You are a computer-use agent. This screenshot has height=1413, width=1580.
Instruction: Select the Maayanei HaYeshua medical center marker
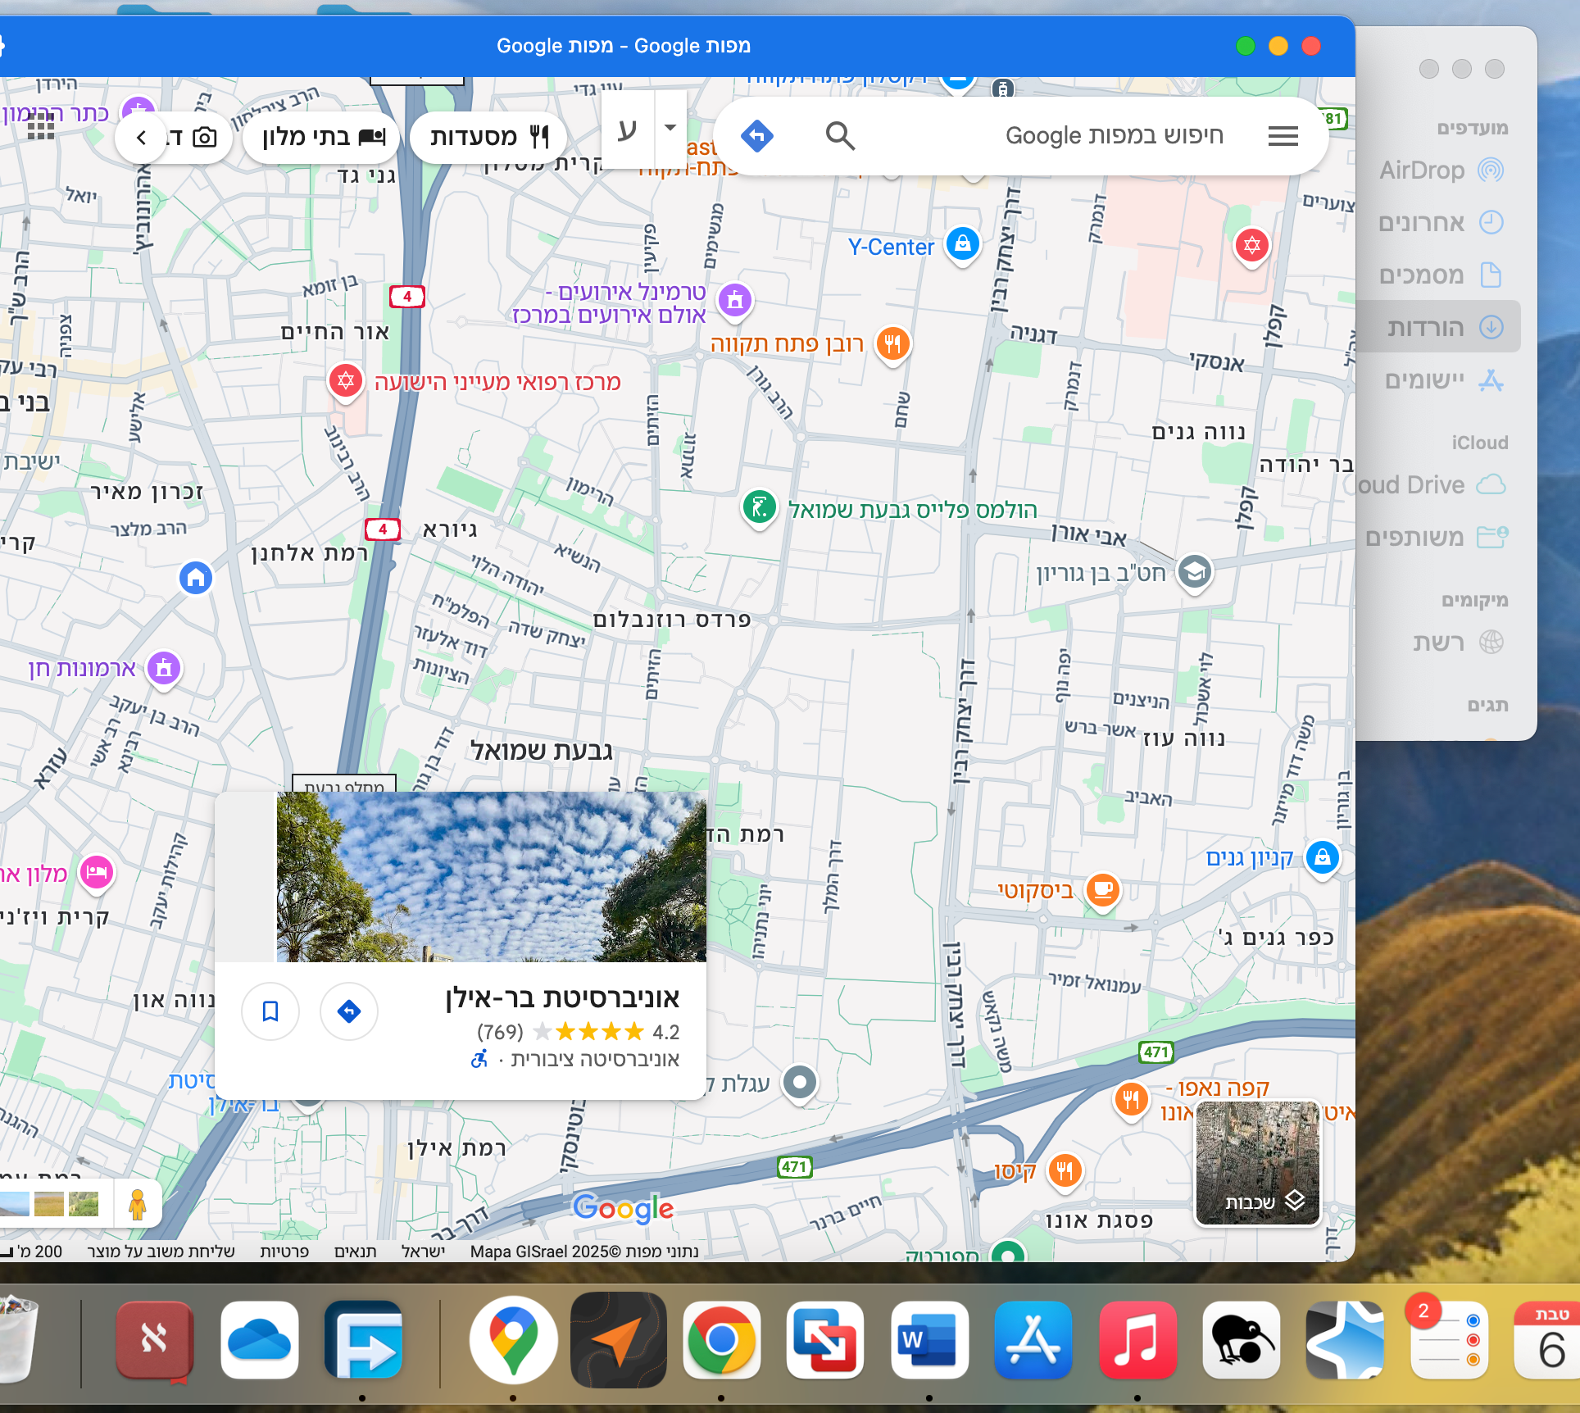click(346, 381)
